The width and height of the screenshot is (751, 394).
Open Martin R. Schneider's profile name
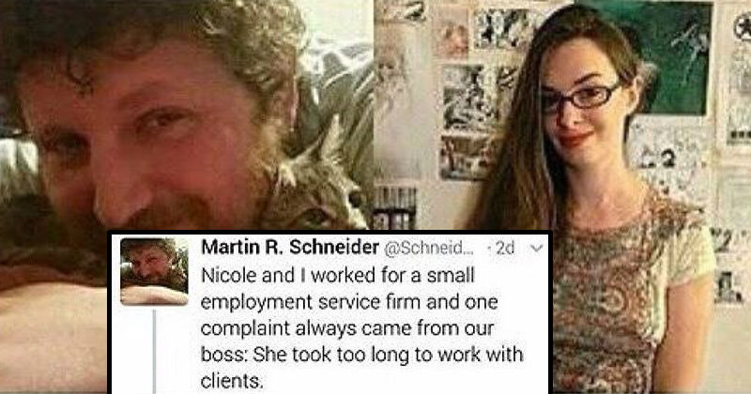pyautogui.click(x=290, y=248)
